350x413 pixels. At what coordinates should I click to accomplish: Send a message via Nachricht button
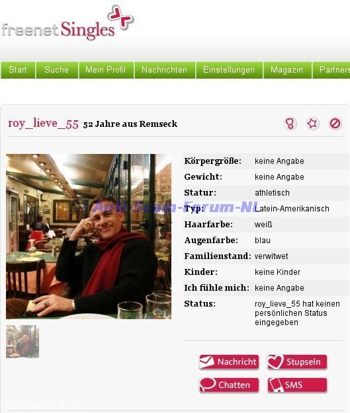(229, 362)
